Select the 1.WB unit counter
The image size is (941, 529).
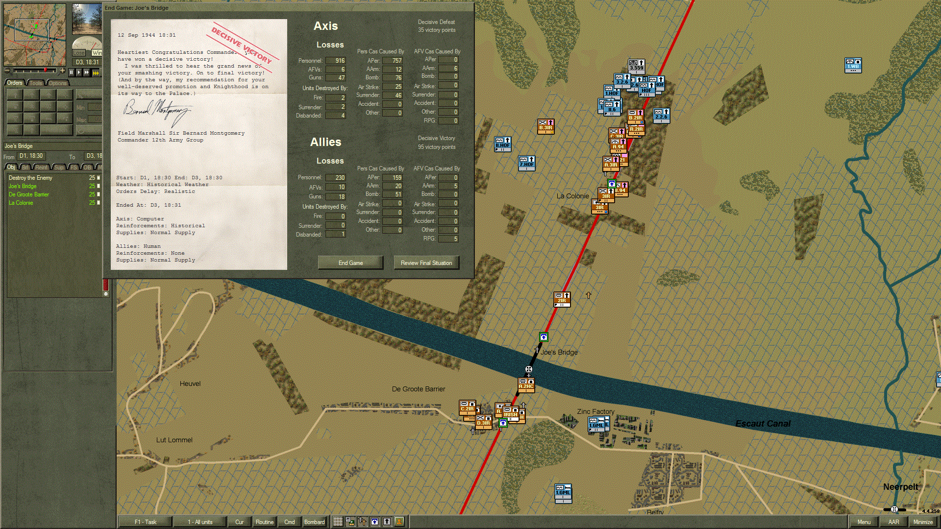coord(853,65)
